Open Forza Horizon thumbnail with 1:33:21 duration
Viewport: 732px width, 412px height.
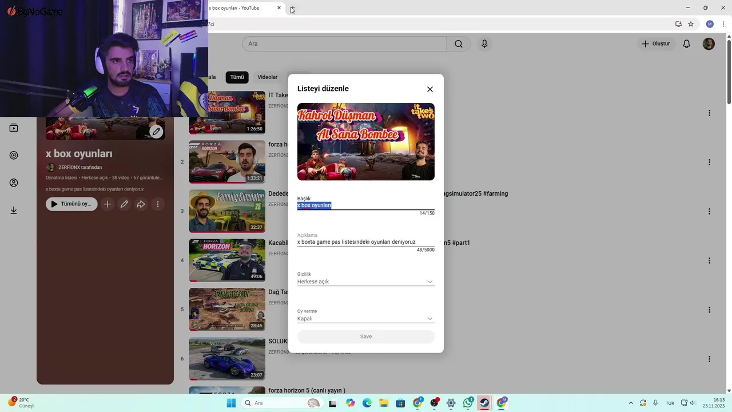[x=227, y=162]
